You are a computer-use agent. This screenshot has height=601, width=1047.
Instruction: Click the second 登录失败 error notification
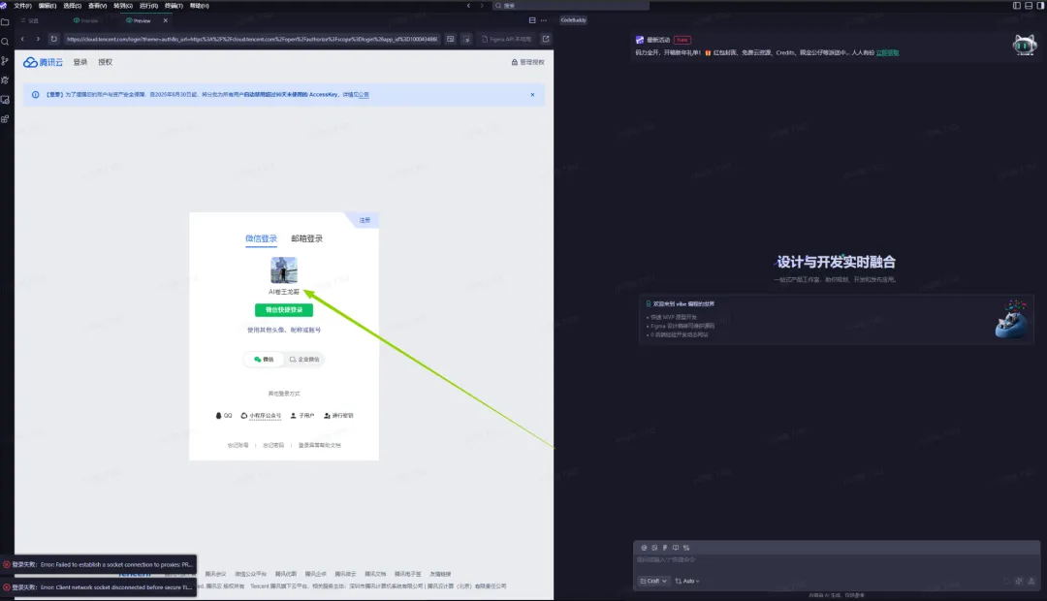99,587
